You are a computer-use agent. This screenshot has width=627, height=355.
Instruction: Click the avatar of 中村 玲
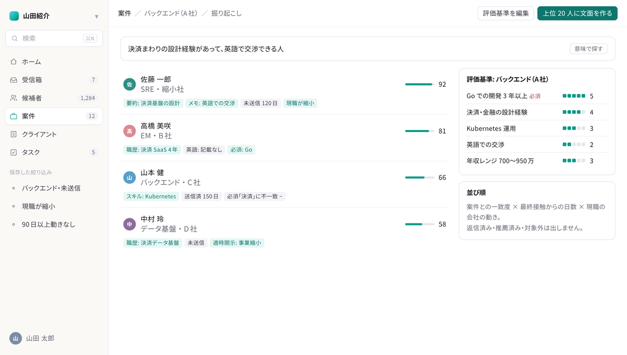(130, 224)
